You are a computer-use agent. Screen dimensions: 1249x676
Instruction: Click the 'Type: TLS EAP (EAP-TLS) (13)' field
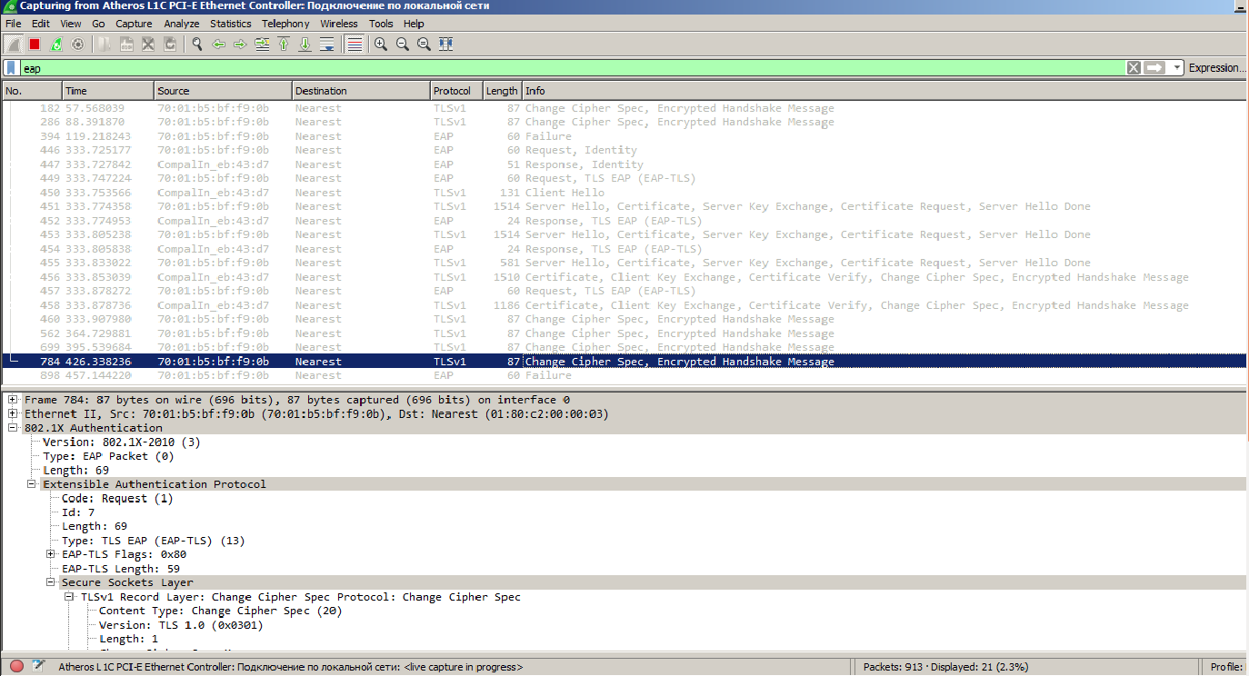[x=153, y=541]
